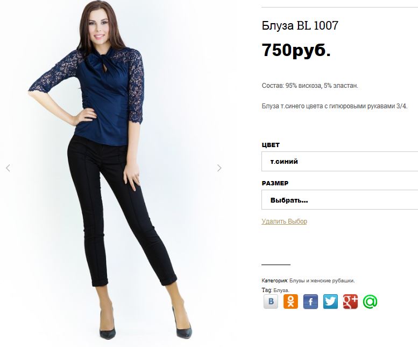Screen dimensions: 418x347
Task: Click the Удалить Выбор link
Action: [284, 221]
